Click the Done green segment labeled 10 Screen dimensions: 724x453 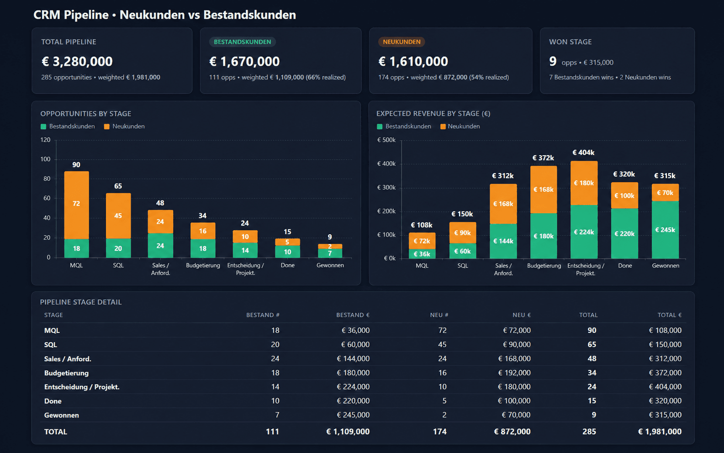[287, 252]
